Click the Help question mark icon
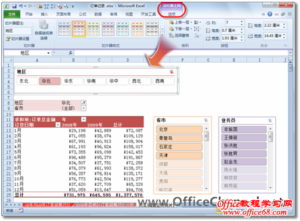The width and height of the screenshot is (300, 221). pos(270,14)
